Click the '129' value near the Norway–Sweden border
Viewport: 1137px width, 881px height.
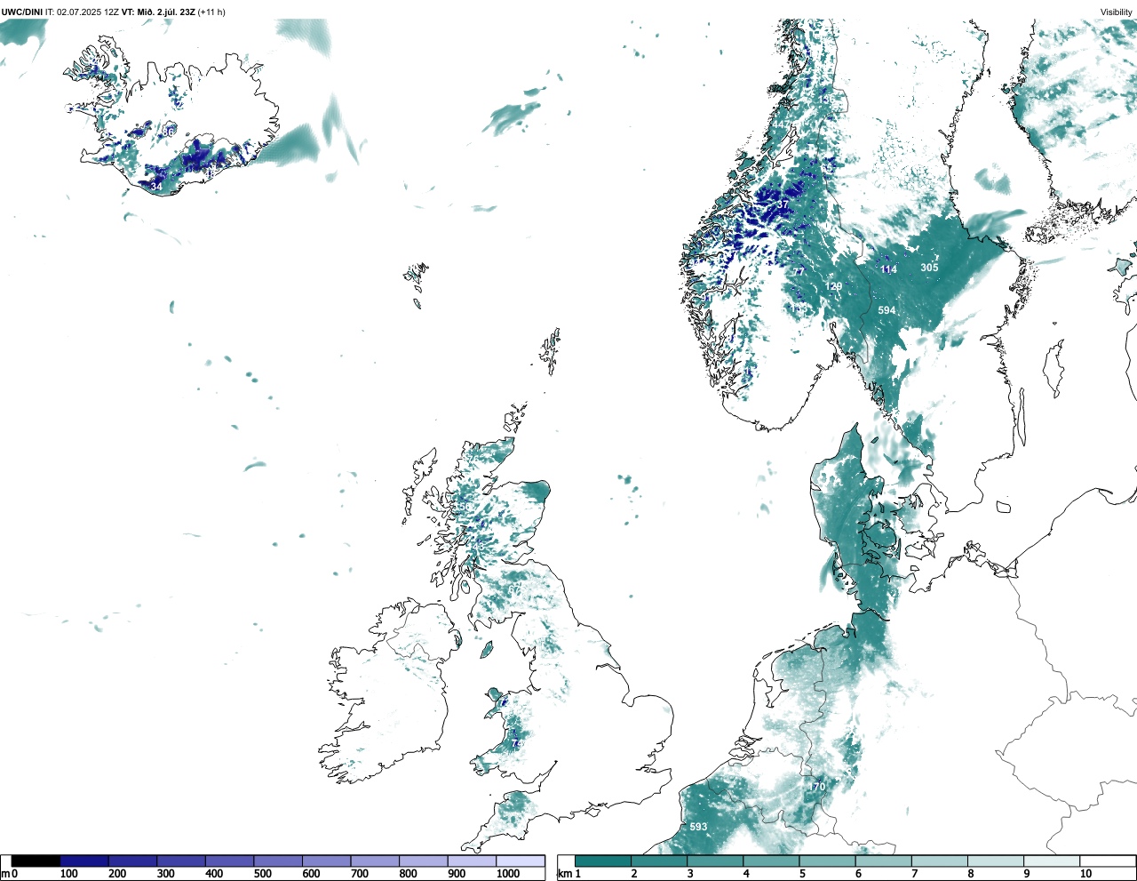[x=834, y=286]
